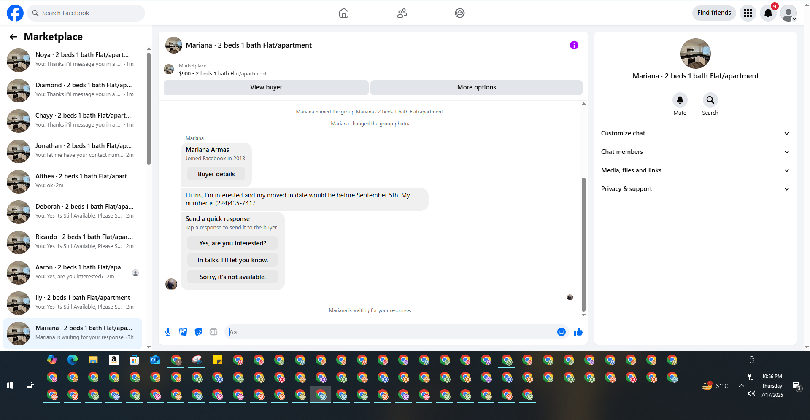Open the Friends icon in top navigation

click(x=402, y=13)
